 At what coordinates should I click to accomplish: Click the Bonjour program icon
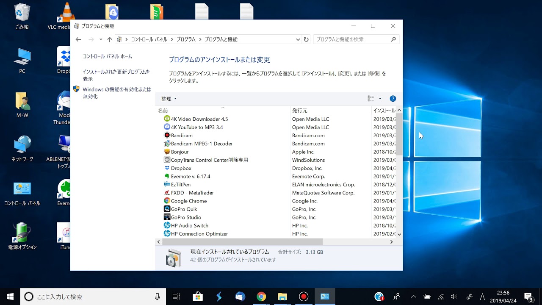167,152
